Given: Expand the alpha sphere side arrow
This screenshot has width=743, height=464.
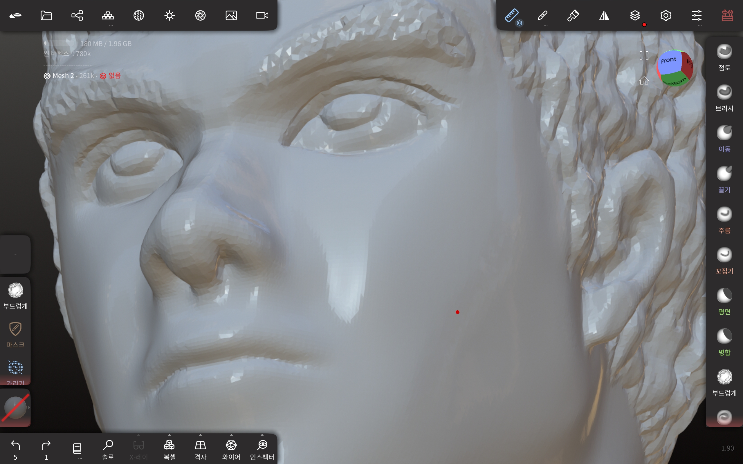Looking at the screenshot, I should coord(29,408).
